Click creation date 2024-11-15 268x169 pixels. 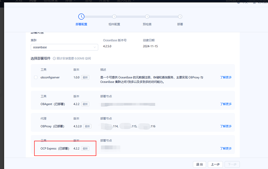150,46
